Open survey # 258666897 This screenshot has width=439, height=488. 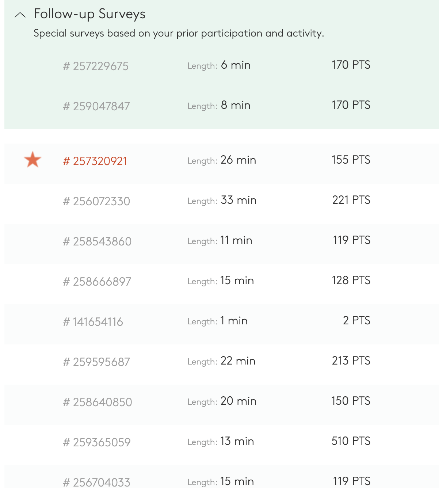(x=97, y=282)
